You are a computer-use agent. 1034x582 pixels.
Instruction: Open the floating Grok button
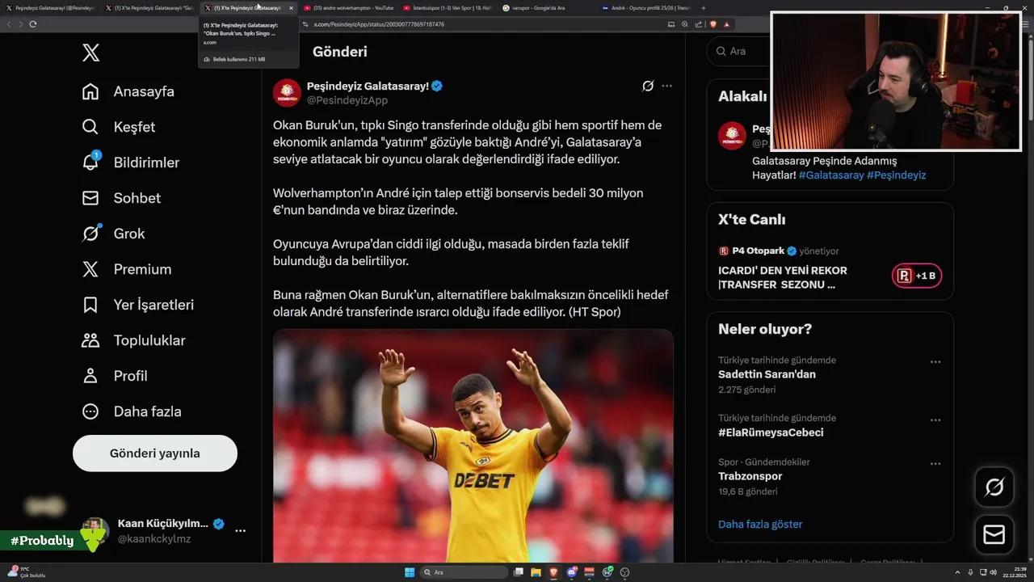(994, 487)
